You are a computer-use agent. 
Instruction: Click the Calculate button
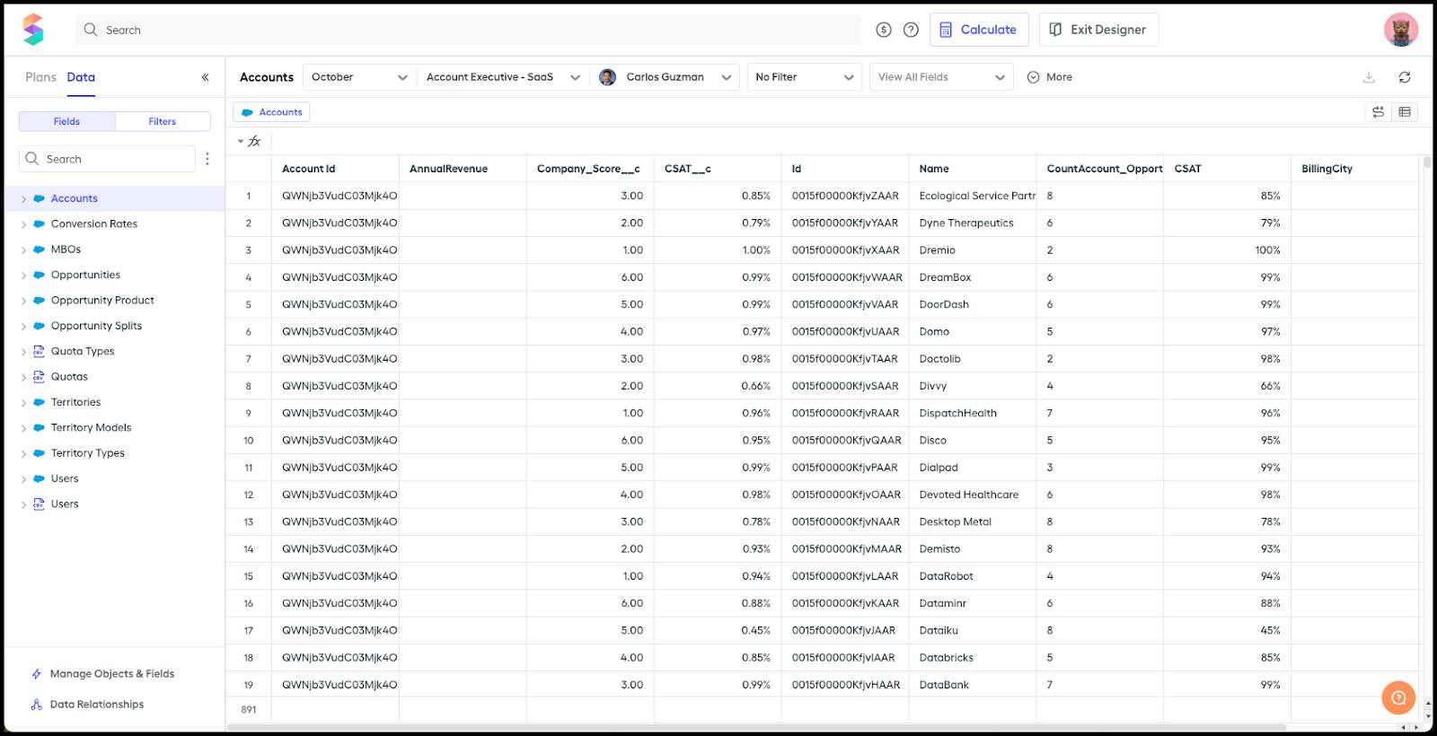click(979, 30)
